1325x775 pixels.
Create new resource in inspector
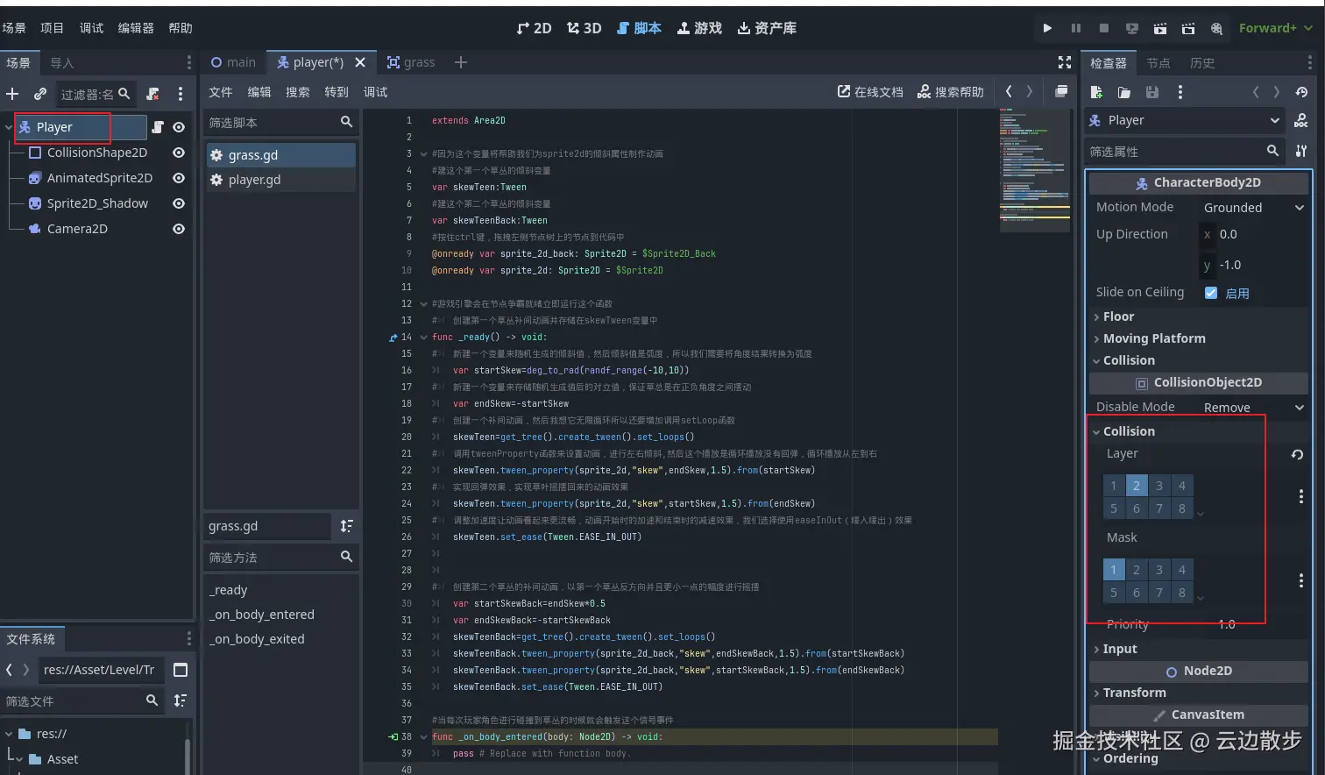[1096, 92]
